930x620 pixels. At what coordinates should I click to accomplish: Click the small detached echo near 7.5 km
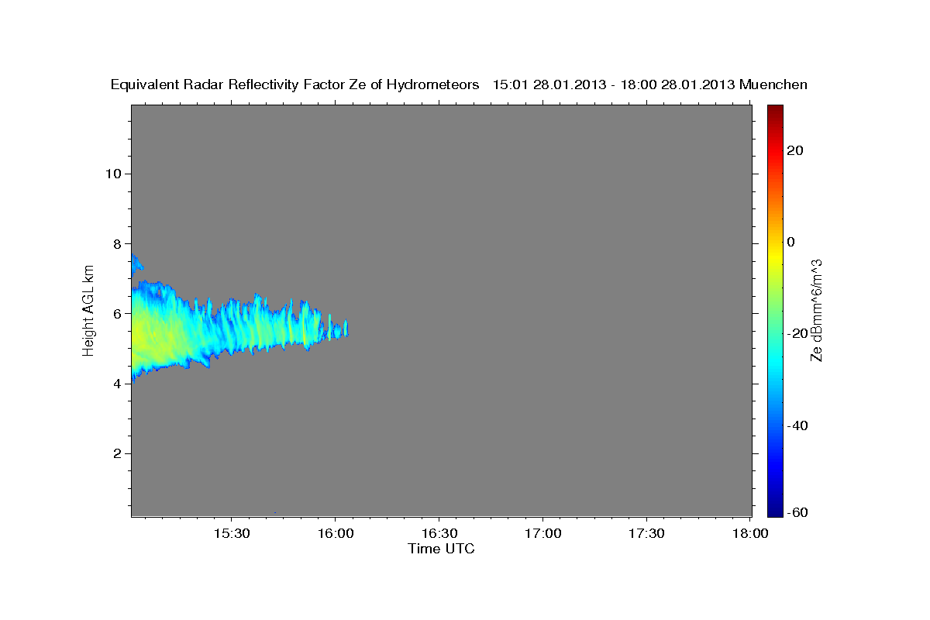click(136, 264)
